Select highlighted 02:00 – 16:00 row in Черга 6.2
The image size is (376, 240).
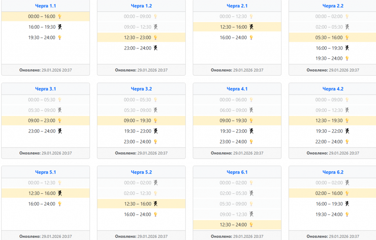tap(329, 193)
